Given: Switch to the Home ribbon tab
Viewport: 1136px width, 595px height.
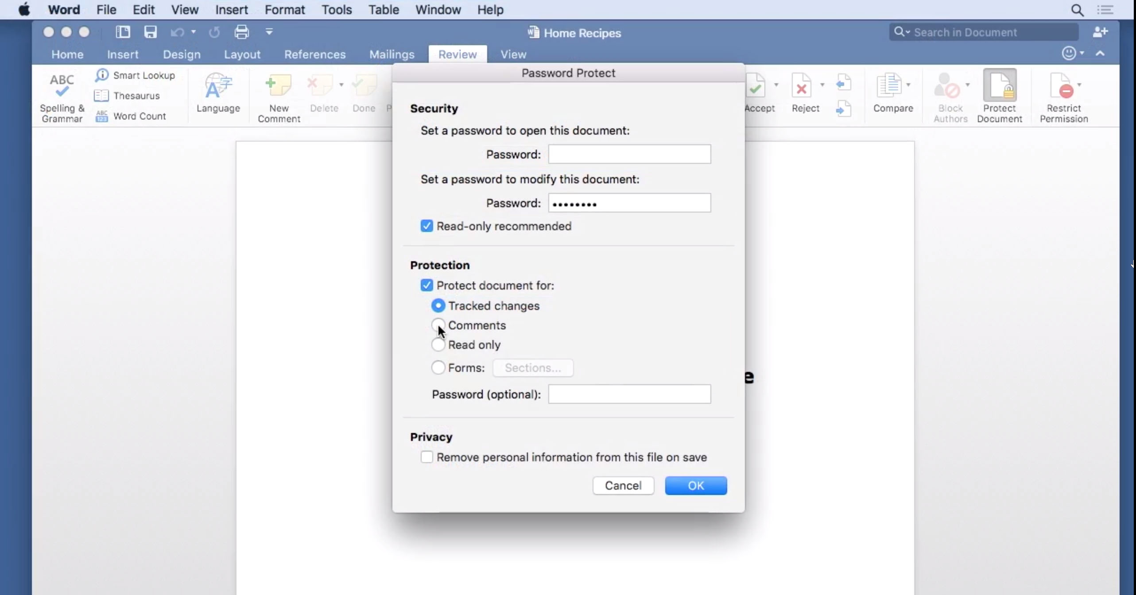Looking at the screenshot, I should point(67,54).
